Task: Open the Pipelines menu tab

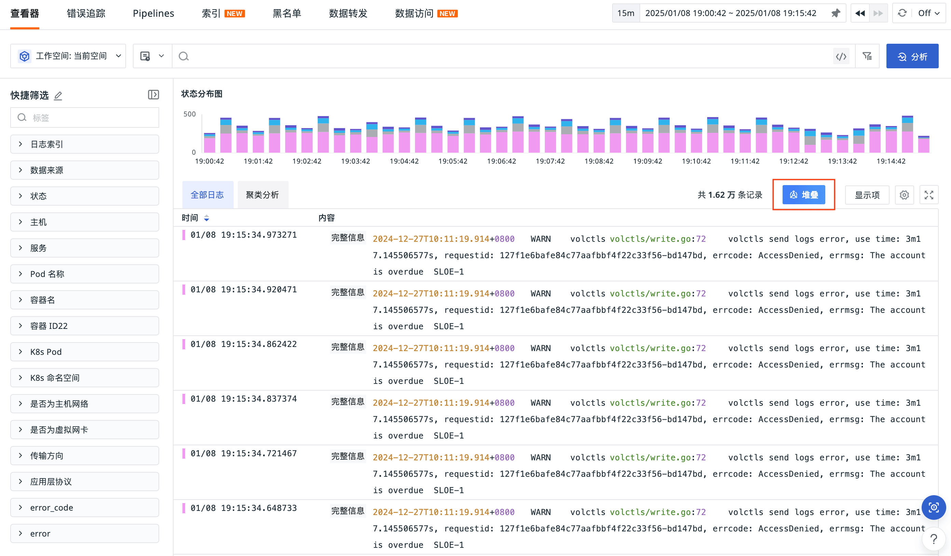Action: click(153, 13)
